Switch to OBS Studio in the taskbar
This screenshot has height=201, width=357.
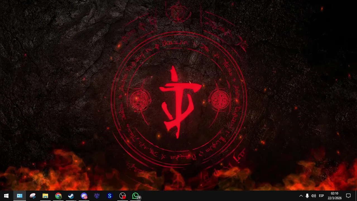point(122,196)
